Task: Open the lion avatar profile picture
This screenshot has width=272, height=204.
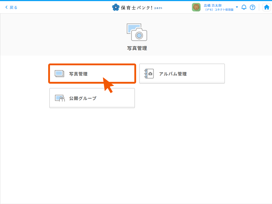Action: pyautogui.click(x=196, y=7)
